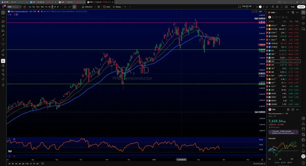This screenshot has height=166, width=306.
Task: Toggle the watchlist panel icon in right sidebar
Action: (x=303, y=12)
